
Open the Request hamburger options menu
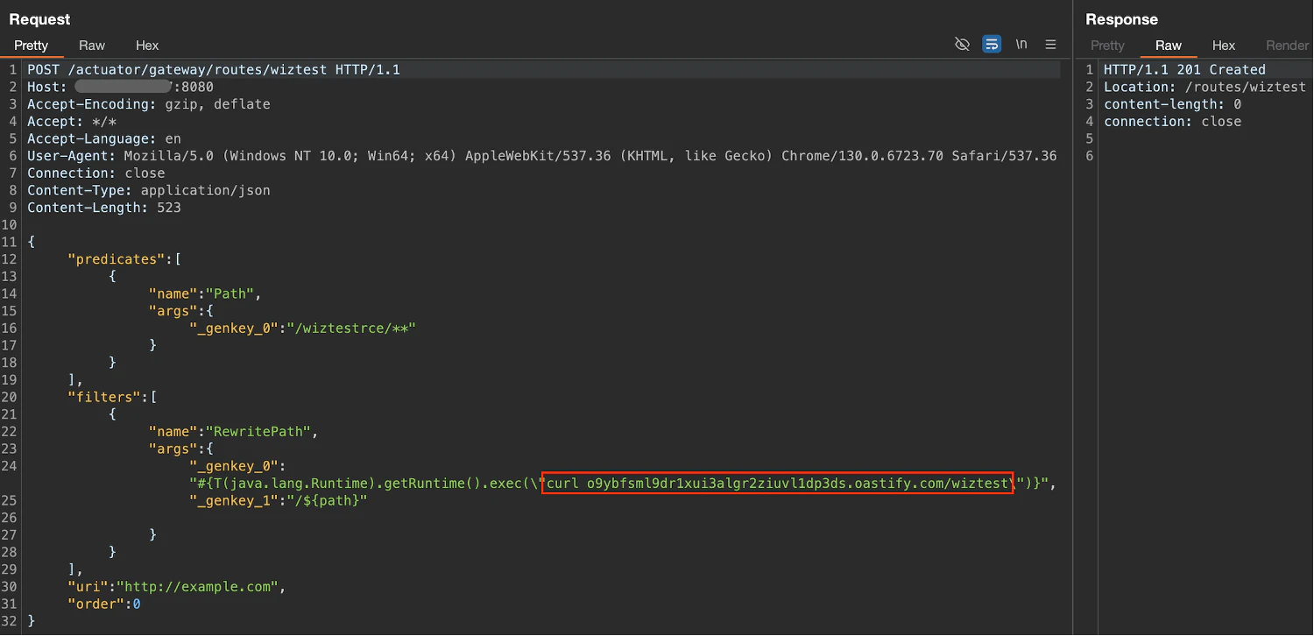[x=1051, y=45]
